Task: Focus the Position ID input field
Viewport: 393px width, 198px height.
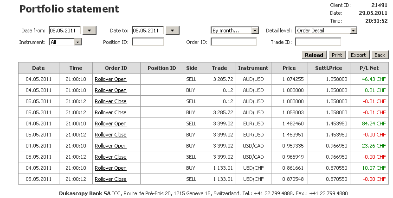Action: 148,42
